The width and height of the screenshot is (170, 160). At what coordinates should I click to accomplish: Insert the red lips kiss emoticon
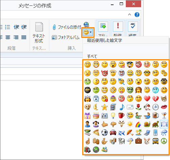[x=164, y=107]
